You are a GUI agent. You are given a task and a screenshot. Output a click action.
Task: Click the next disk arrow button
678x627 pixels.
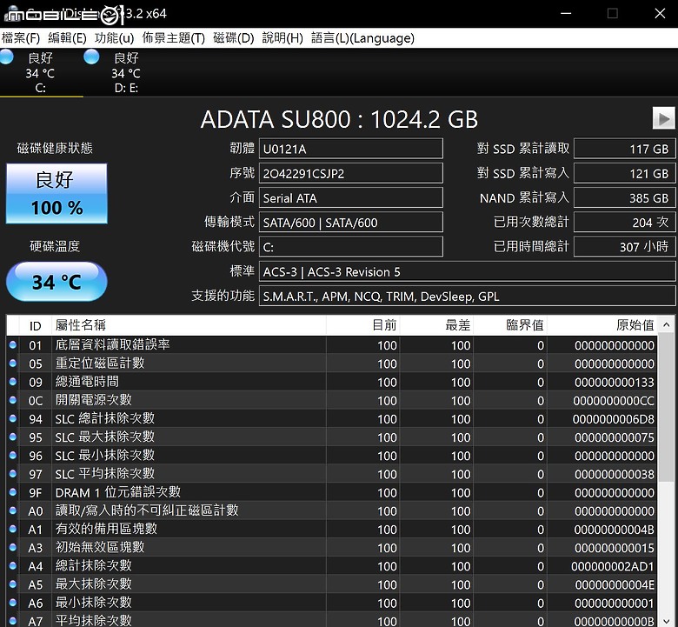(663, 117)
